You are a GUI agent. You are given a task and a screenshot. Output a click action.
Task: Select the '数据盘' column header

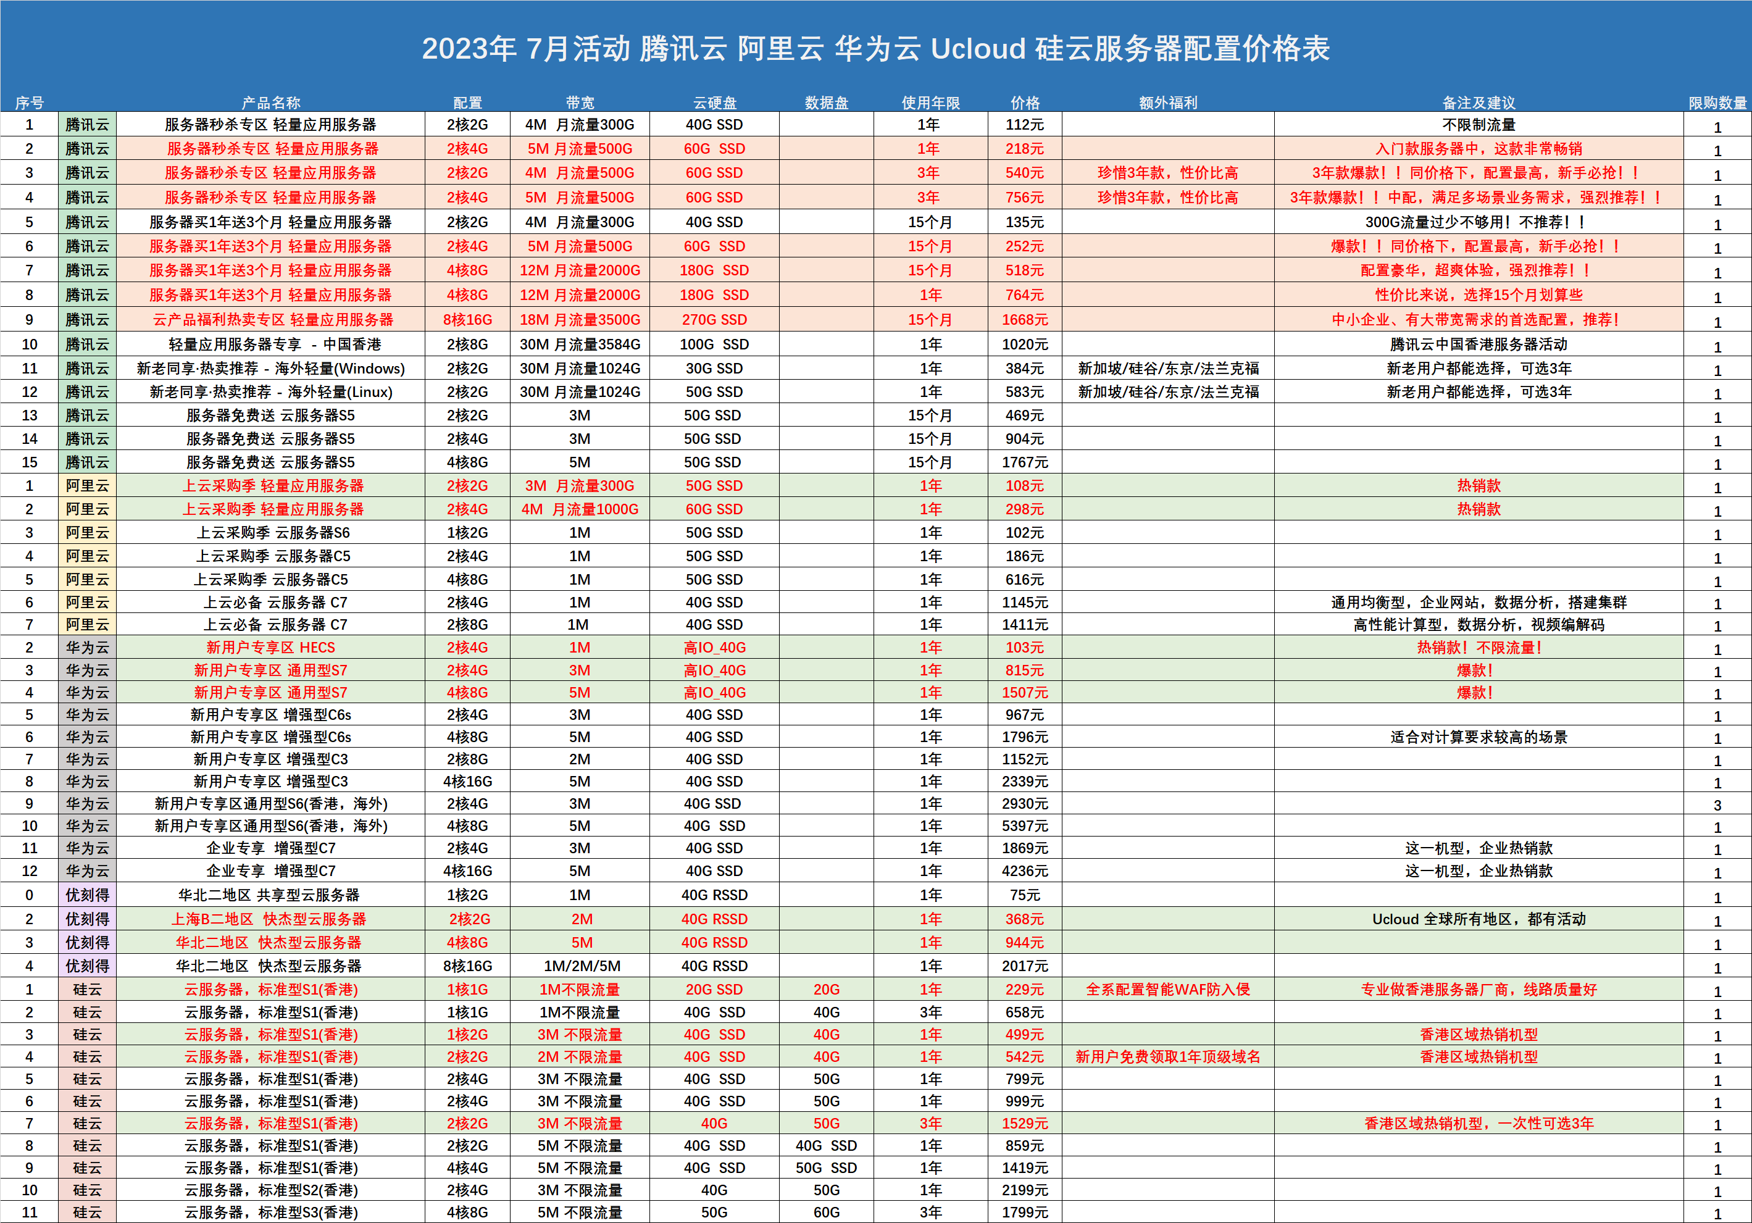[827, 103]
